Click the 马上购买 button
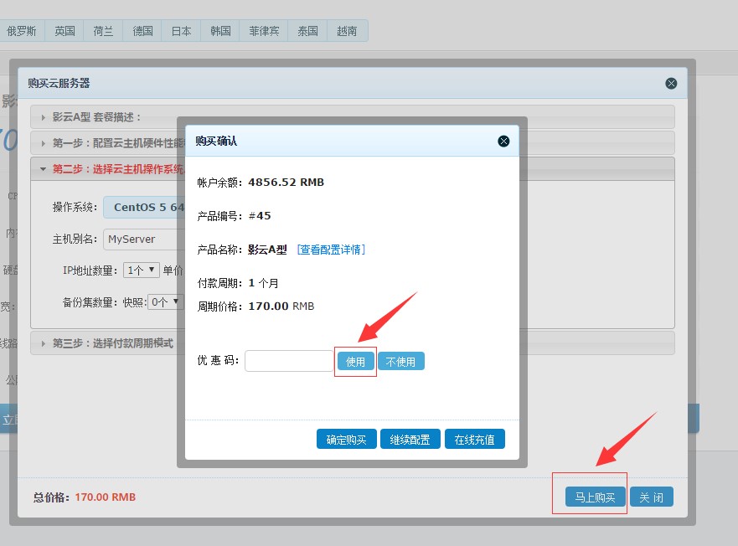This screenshot has height=546, width=738. click(x=595, y=497)
